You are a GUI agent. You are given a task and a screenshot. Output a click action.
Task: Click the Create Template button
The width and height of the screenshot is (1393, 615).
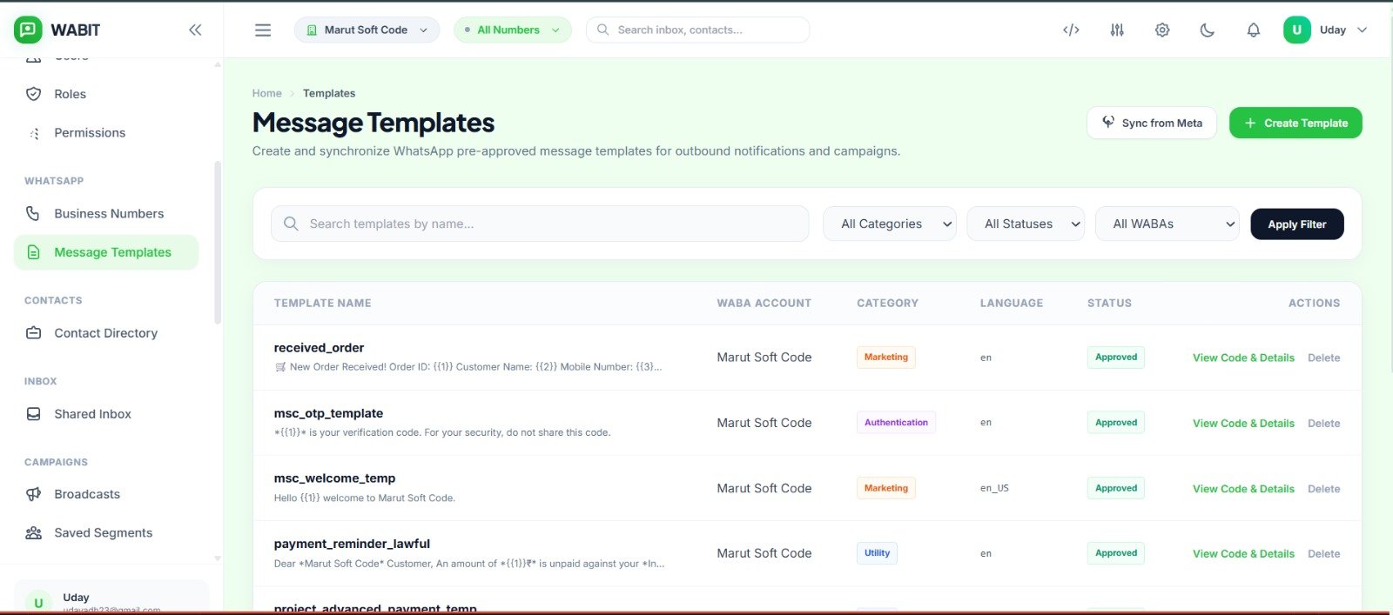click(x=1295, y=123)
